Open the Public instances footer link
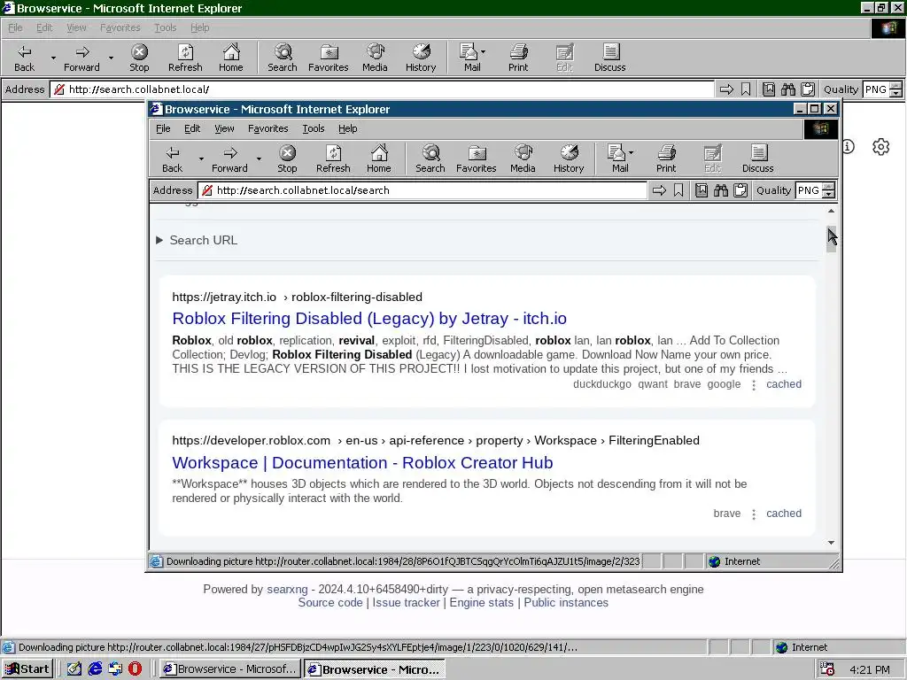907x680 pixels. 566,602
